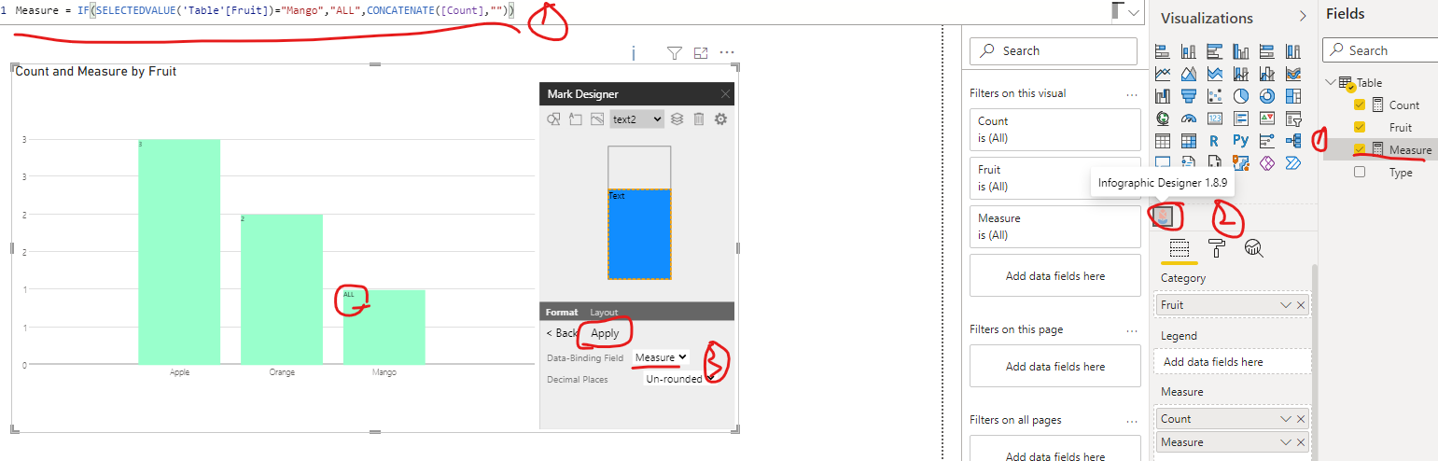Click the filter icon in visual header
Viewport: 1438px width, 461px height.
(675, 53)
